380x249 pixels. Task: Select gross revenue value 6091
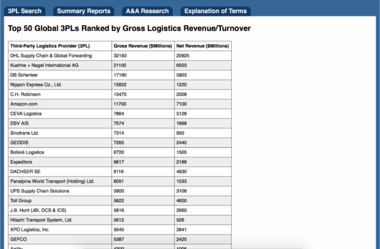[x=119, y=181]
